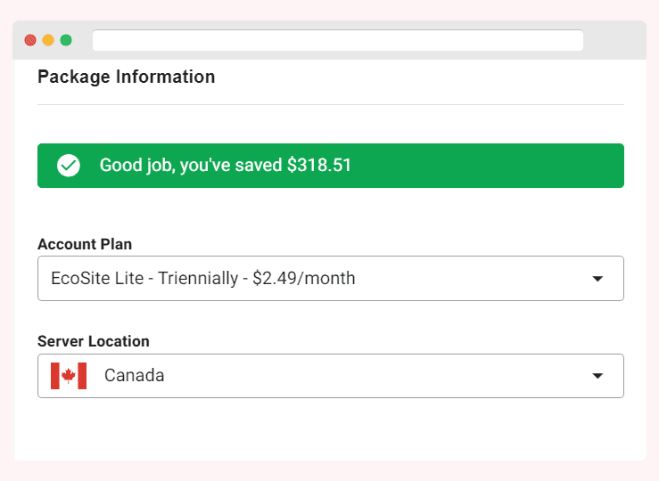
Task: Expand the Server Location dropdown
Action: click(x=330, y=376)
